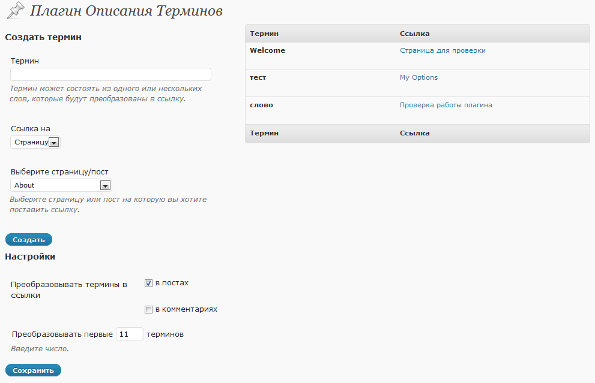Click the Ссылка column footer label
Viewport: 595px width, 383px height.
tap(414, 133)
